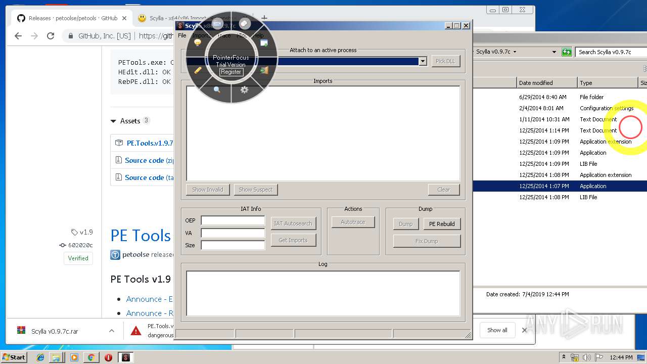The image size is (647, 364).
Task: Click the IAT Autosearch button
Action: (293, 223)
